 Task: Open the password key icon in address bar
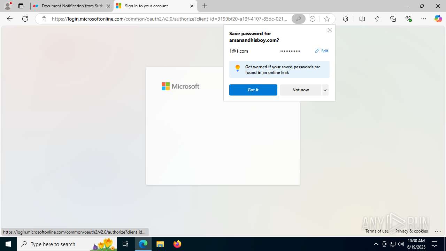pos(299,19)
